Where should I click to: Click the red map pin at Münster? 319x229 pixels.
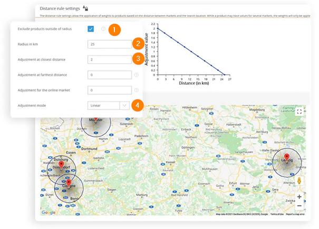tap(95, 120)
